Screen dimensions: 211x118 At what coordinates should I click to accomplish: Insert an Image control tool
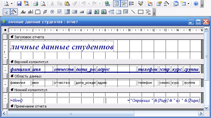point(89,12)
